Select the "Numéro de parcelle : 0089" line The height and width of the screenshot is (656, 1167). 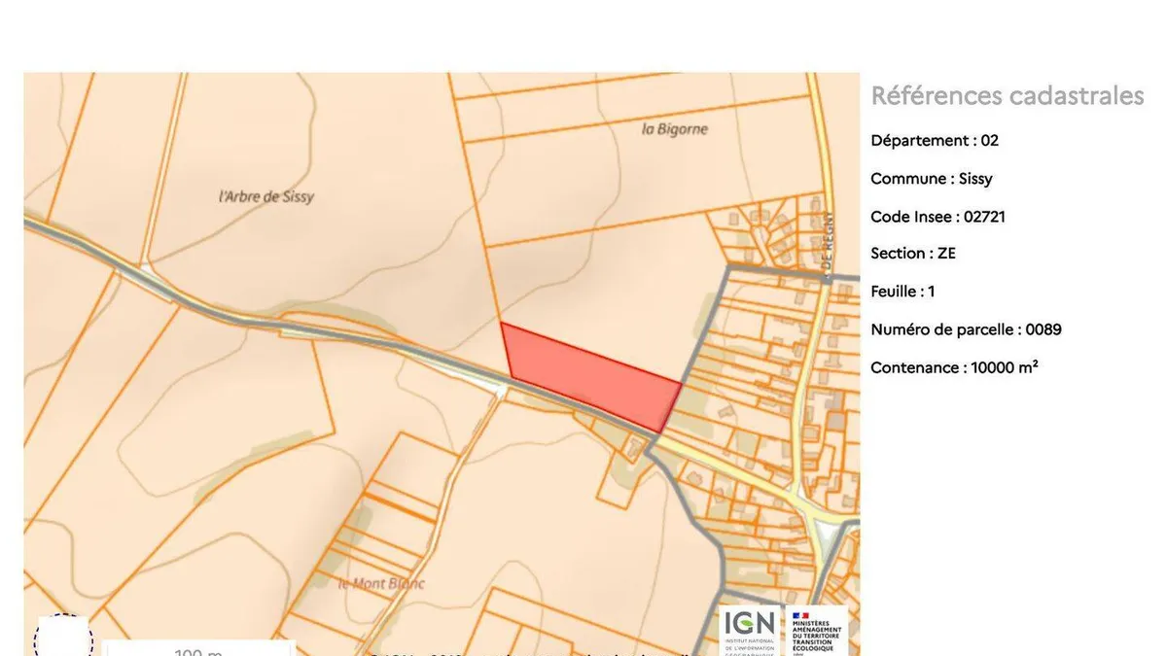[x=966, y=329]
